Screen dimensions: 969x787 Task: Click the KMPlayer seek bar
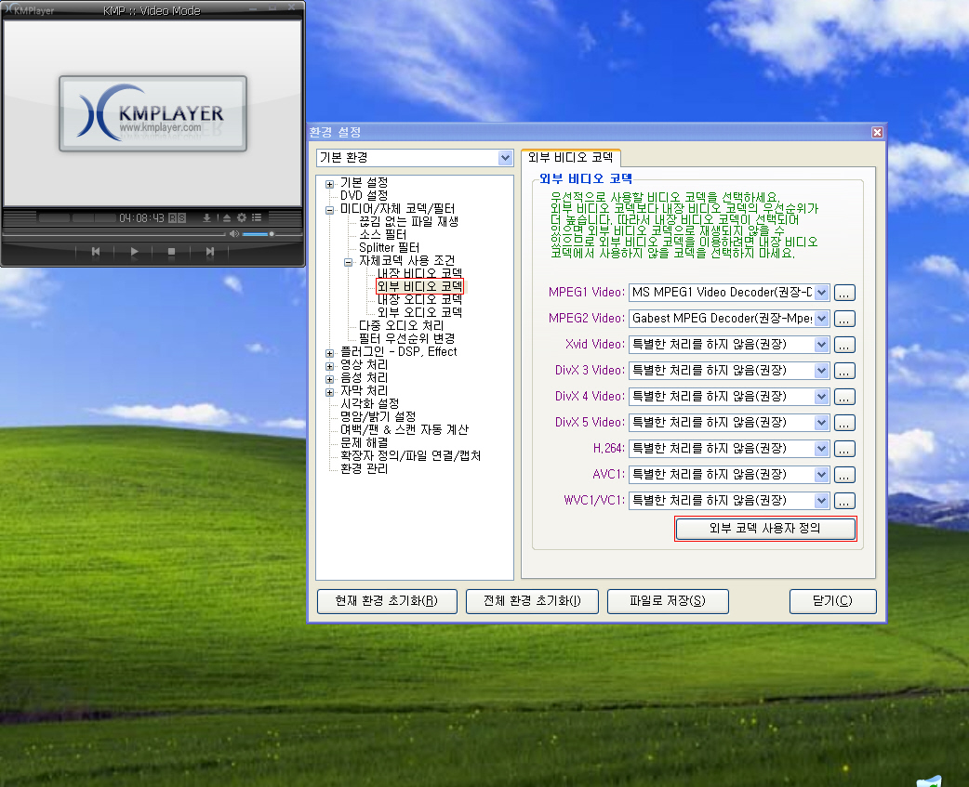114,234
